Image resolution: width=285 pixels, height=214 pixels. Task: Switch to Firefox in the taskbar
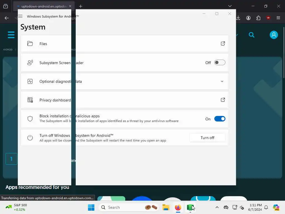point(178,207)
